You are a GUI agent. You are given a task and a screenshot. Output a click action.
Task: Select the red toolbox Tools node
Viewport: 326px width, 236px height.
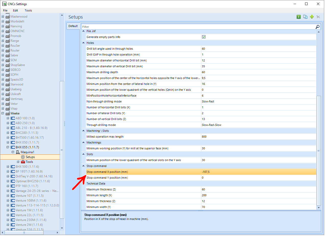[x=23, y=162]
